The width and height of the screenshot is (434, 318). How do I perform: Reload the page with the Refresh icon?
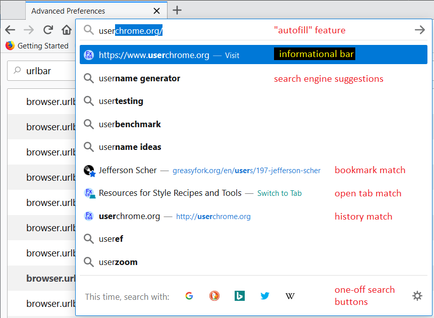click(48, 30)
